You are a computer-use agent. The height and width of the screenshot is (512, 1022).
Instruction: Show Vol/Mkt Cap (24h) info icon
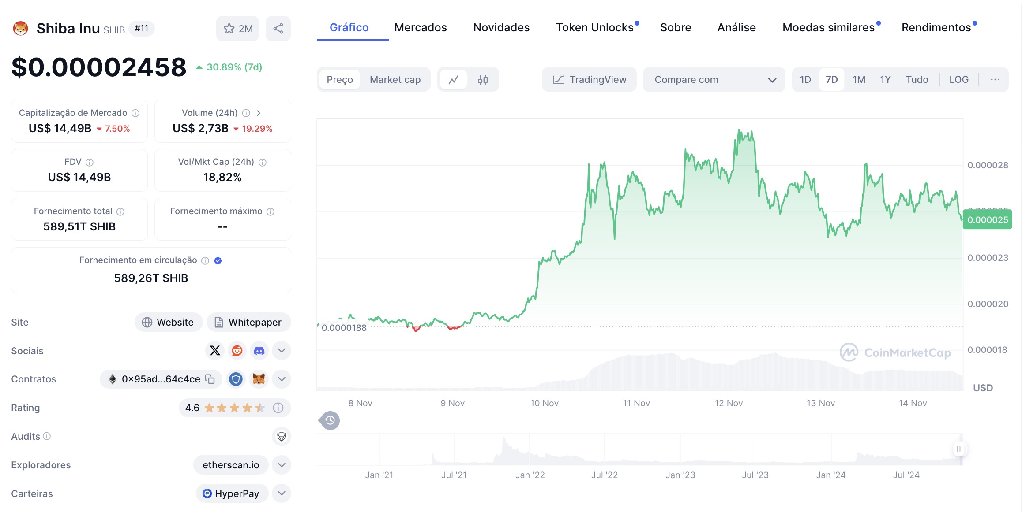tap(263, 163)
